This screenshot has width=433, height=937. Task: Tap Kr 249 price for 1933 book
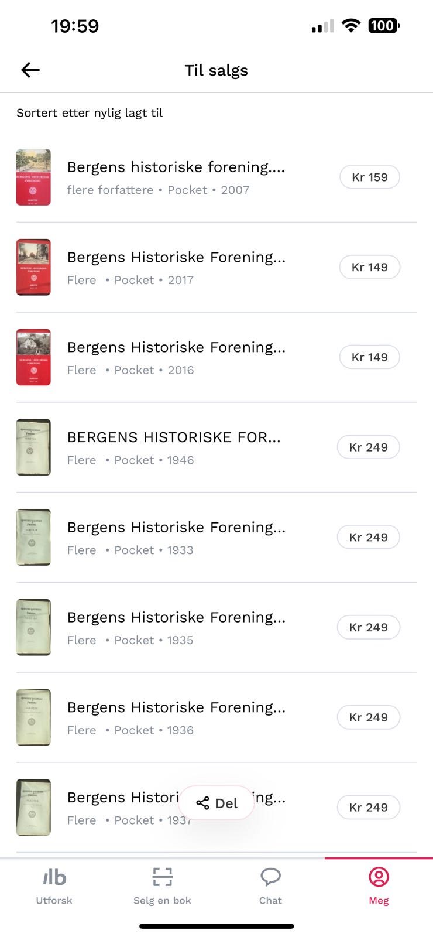click(x=368, y=537)
